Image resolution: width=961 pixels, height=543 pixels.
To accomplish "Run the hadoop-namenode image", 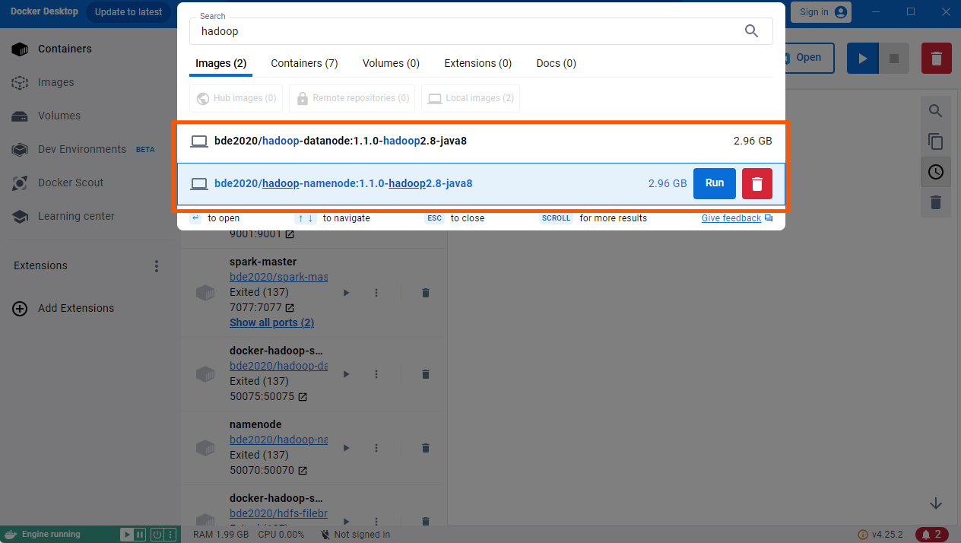I will [x=715, y=183].
